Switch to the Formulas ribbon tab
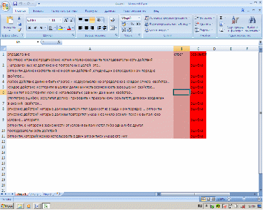This screenshot has height=210, width=263. [91, 11]
